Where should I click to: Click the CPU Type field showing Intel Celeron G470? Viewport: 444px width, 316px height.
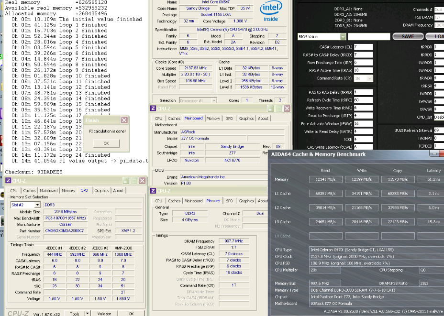(377, 250)
